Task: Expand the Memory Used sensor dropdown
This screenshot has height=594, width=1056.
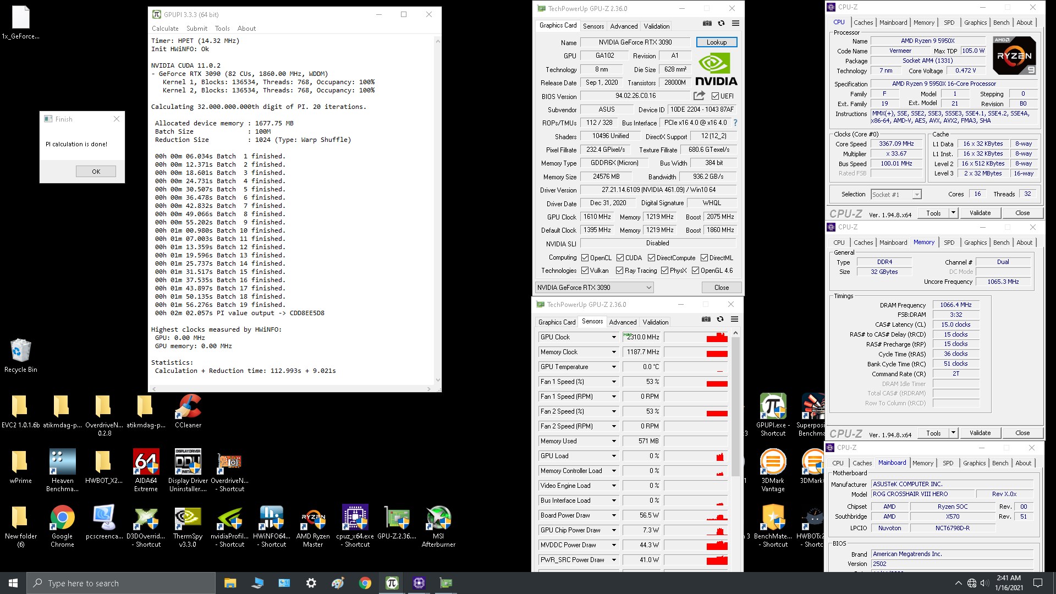Action: (x=614, y=441)
